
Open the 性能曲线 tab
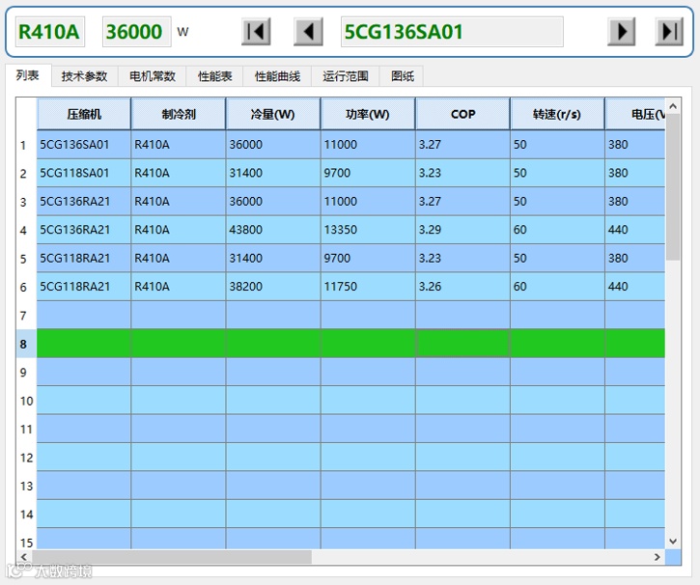(277, 76)
